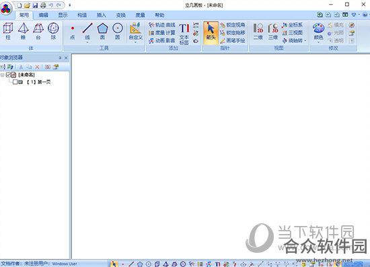Switch to the 插入 ribbon tab
The height and width of the screenshot is (267, 370).
pyautogui.click(x=102, y=15)
